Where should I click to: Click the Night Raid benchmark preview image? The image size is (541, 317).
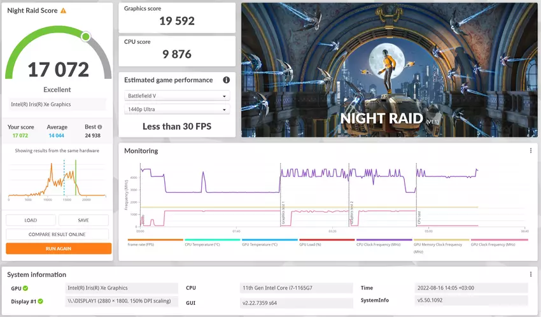pyautogui.click(x=389, y=70)
